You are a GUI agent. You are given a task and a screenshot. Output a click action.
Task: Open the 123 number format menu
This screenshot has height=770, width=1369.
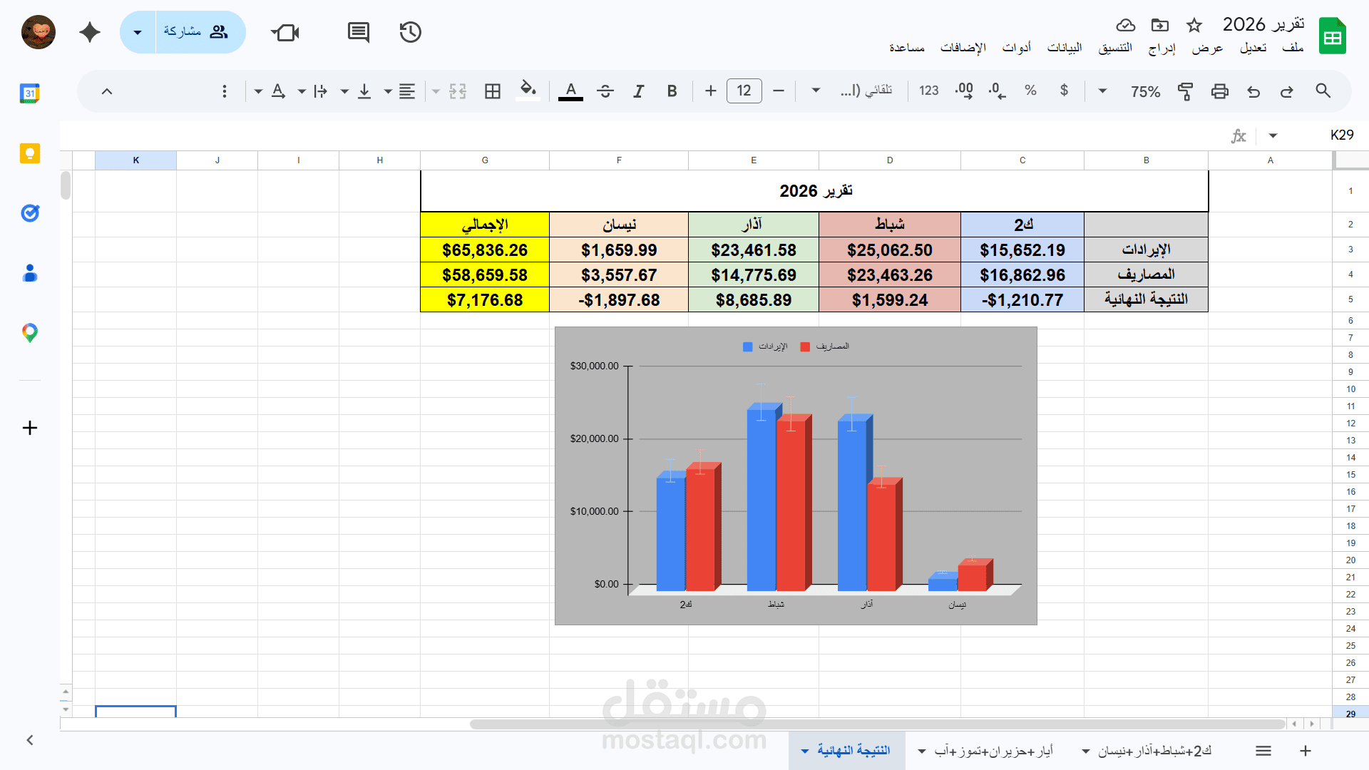[x=929, y=91]
